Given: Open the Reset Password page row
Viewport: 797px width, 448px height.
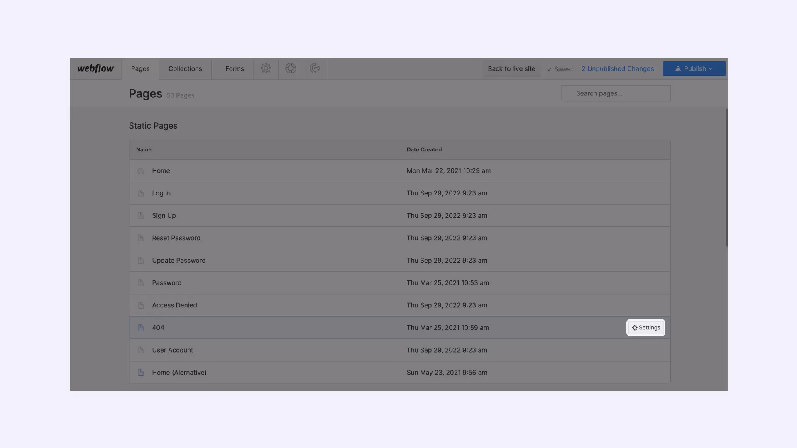Looking at the screenshot, I should pos(176,238).
